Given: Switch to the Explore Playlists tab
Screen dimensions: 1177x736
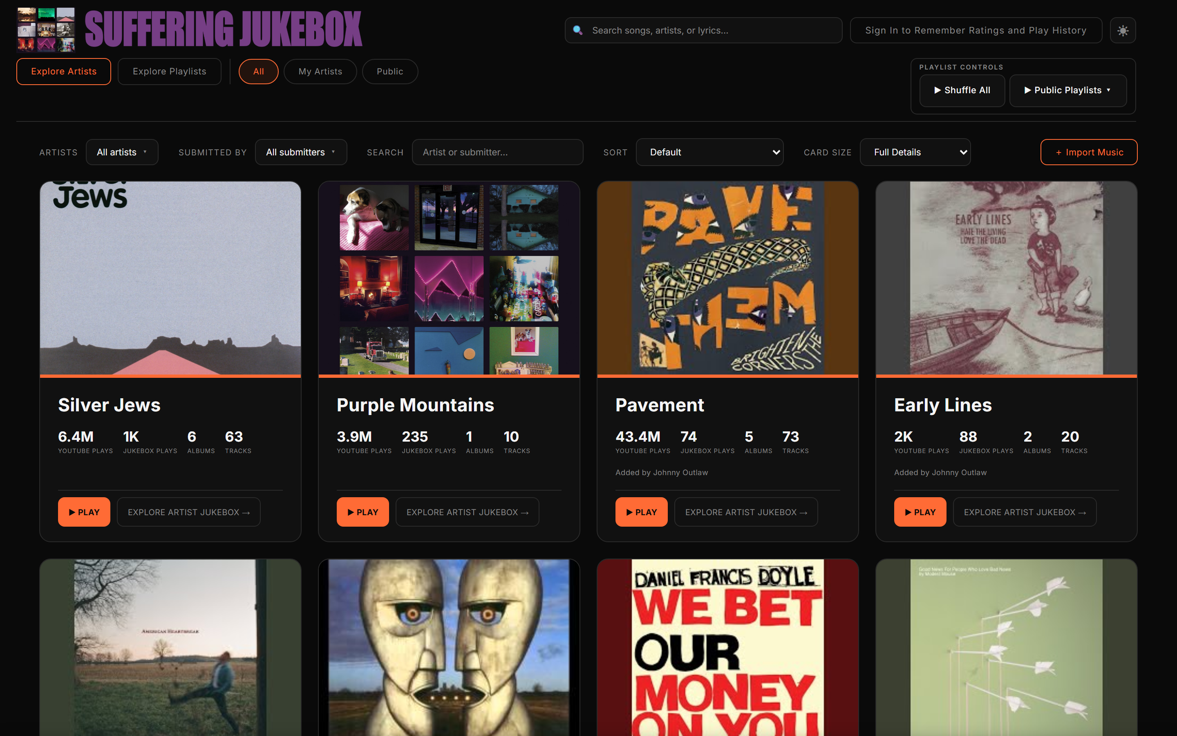Looking at the screenshot, I should pos(169,72).
